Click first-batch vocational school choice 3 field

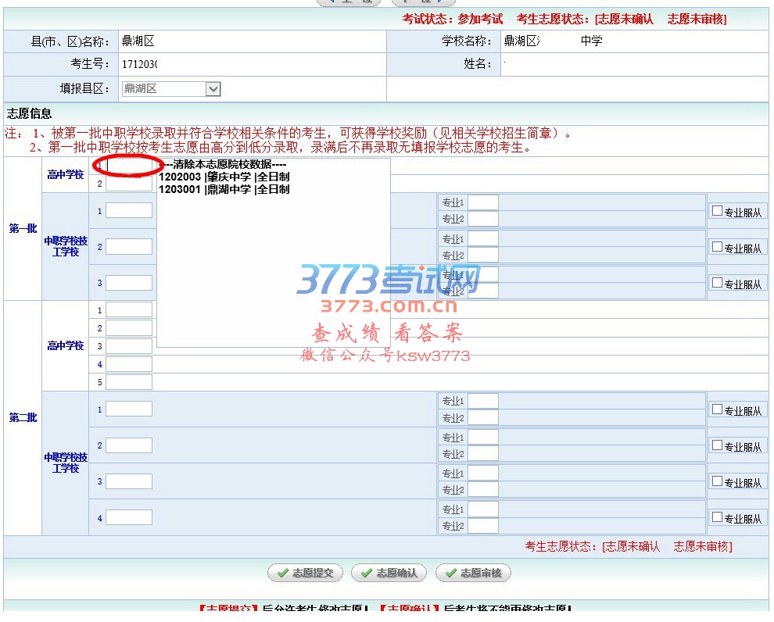point(129,283)
